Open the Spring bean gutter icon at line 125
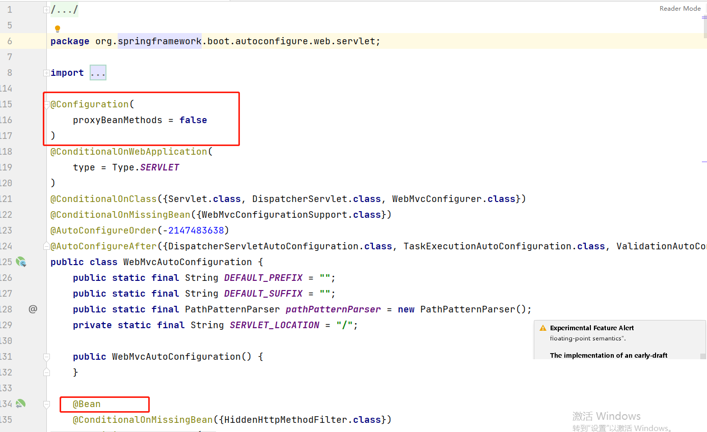This screenshot has width=707, height=432. point(21,262)
